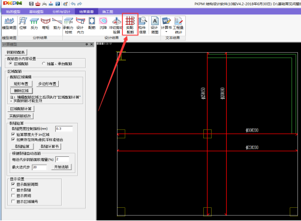Viewport: 301px width, 221px height.
Task: Expand the 计算书 dropdown arrow
Action: [166, 32]
